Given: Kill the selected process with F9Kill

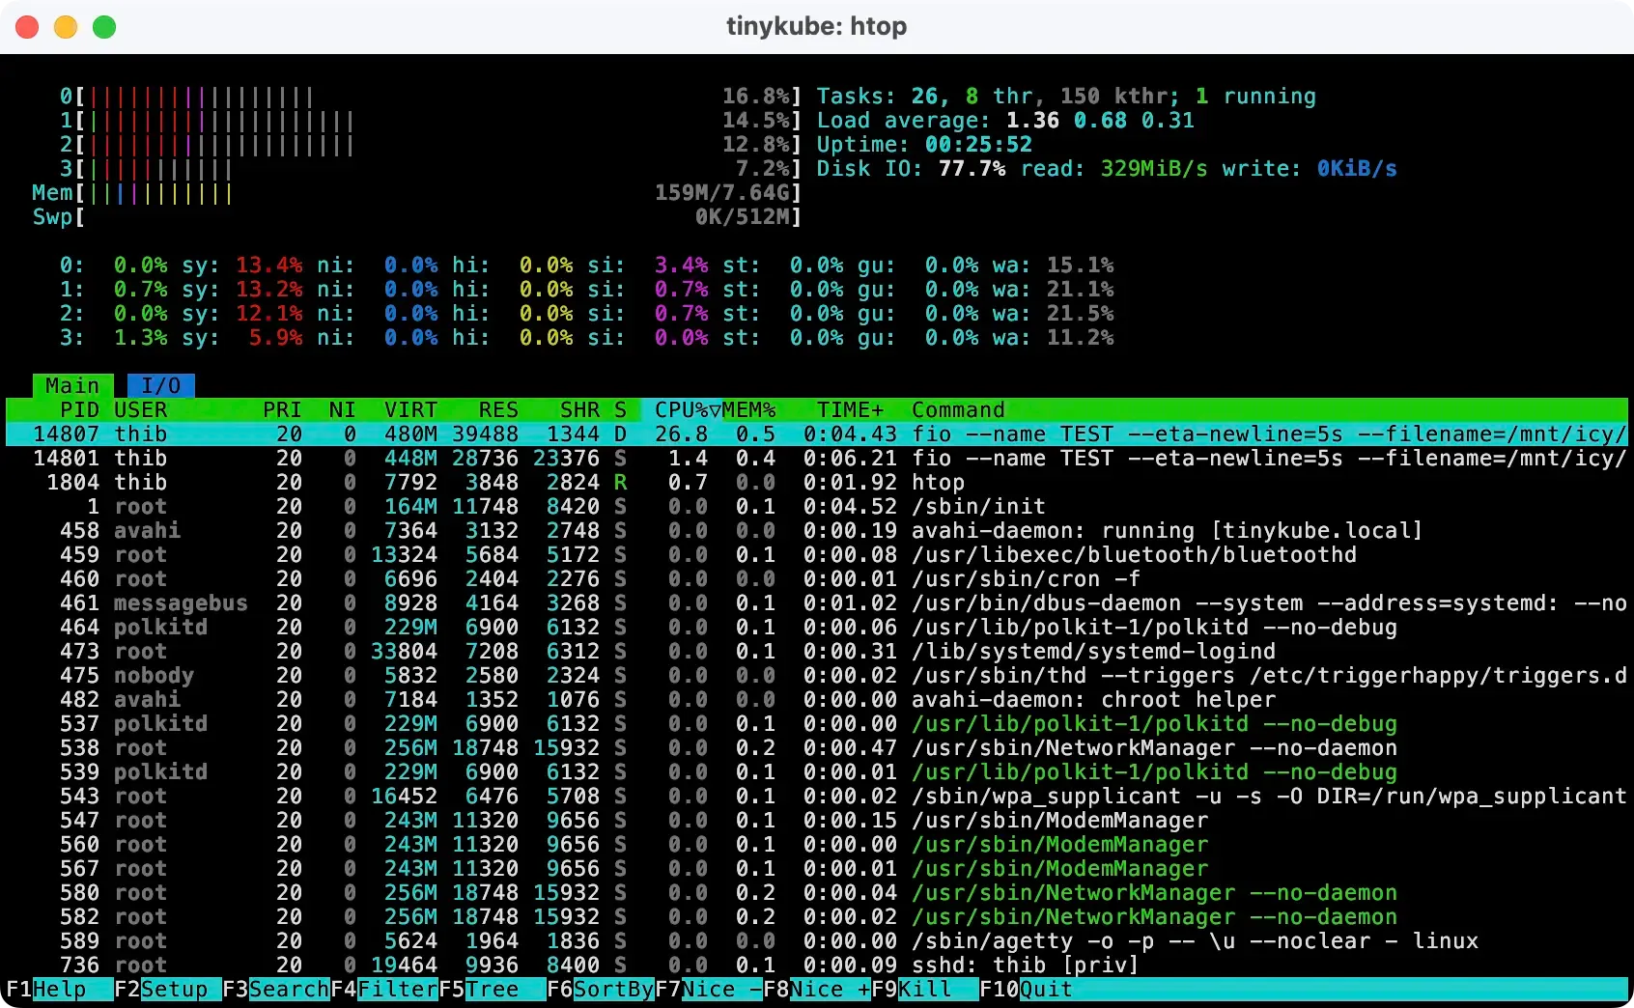Looking at the screenshot, I should [917, 990].
